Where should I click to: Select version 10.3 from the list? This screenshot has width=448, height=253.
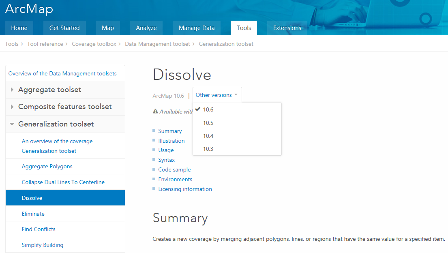(x=208, y=148)
